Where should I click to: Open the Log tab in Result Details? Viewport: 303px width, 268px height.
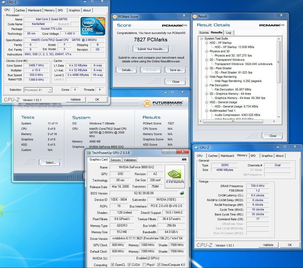[x=229, y=33]
